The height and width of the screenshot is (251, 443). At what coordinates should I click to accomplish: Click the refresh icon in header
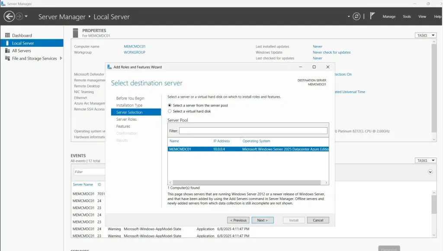pos(356,16)
